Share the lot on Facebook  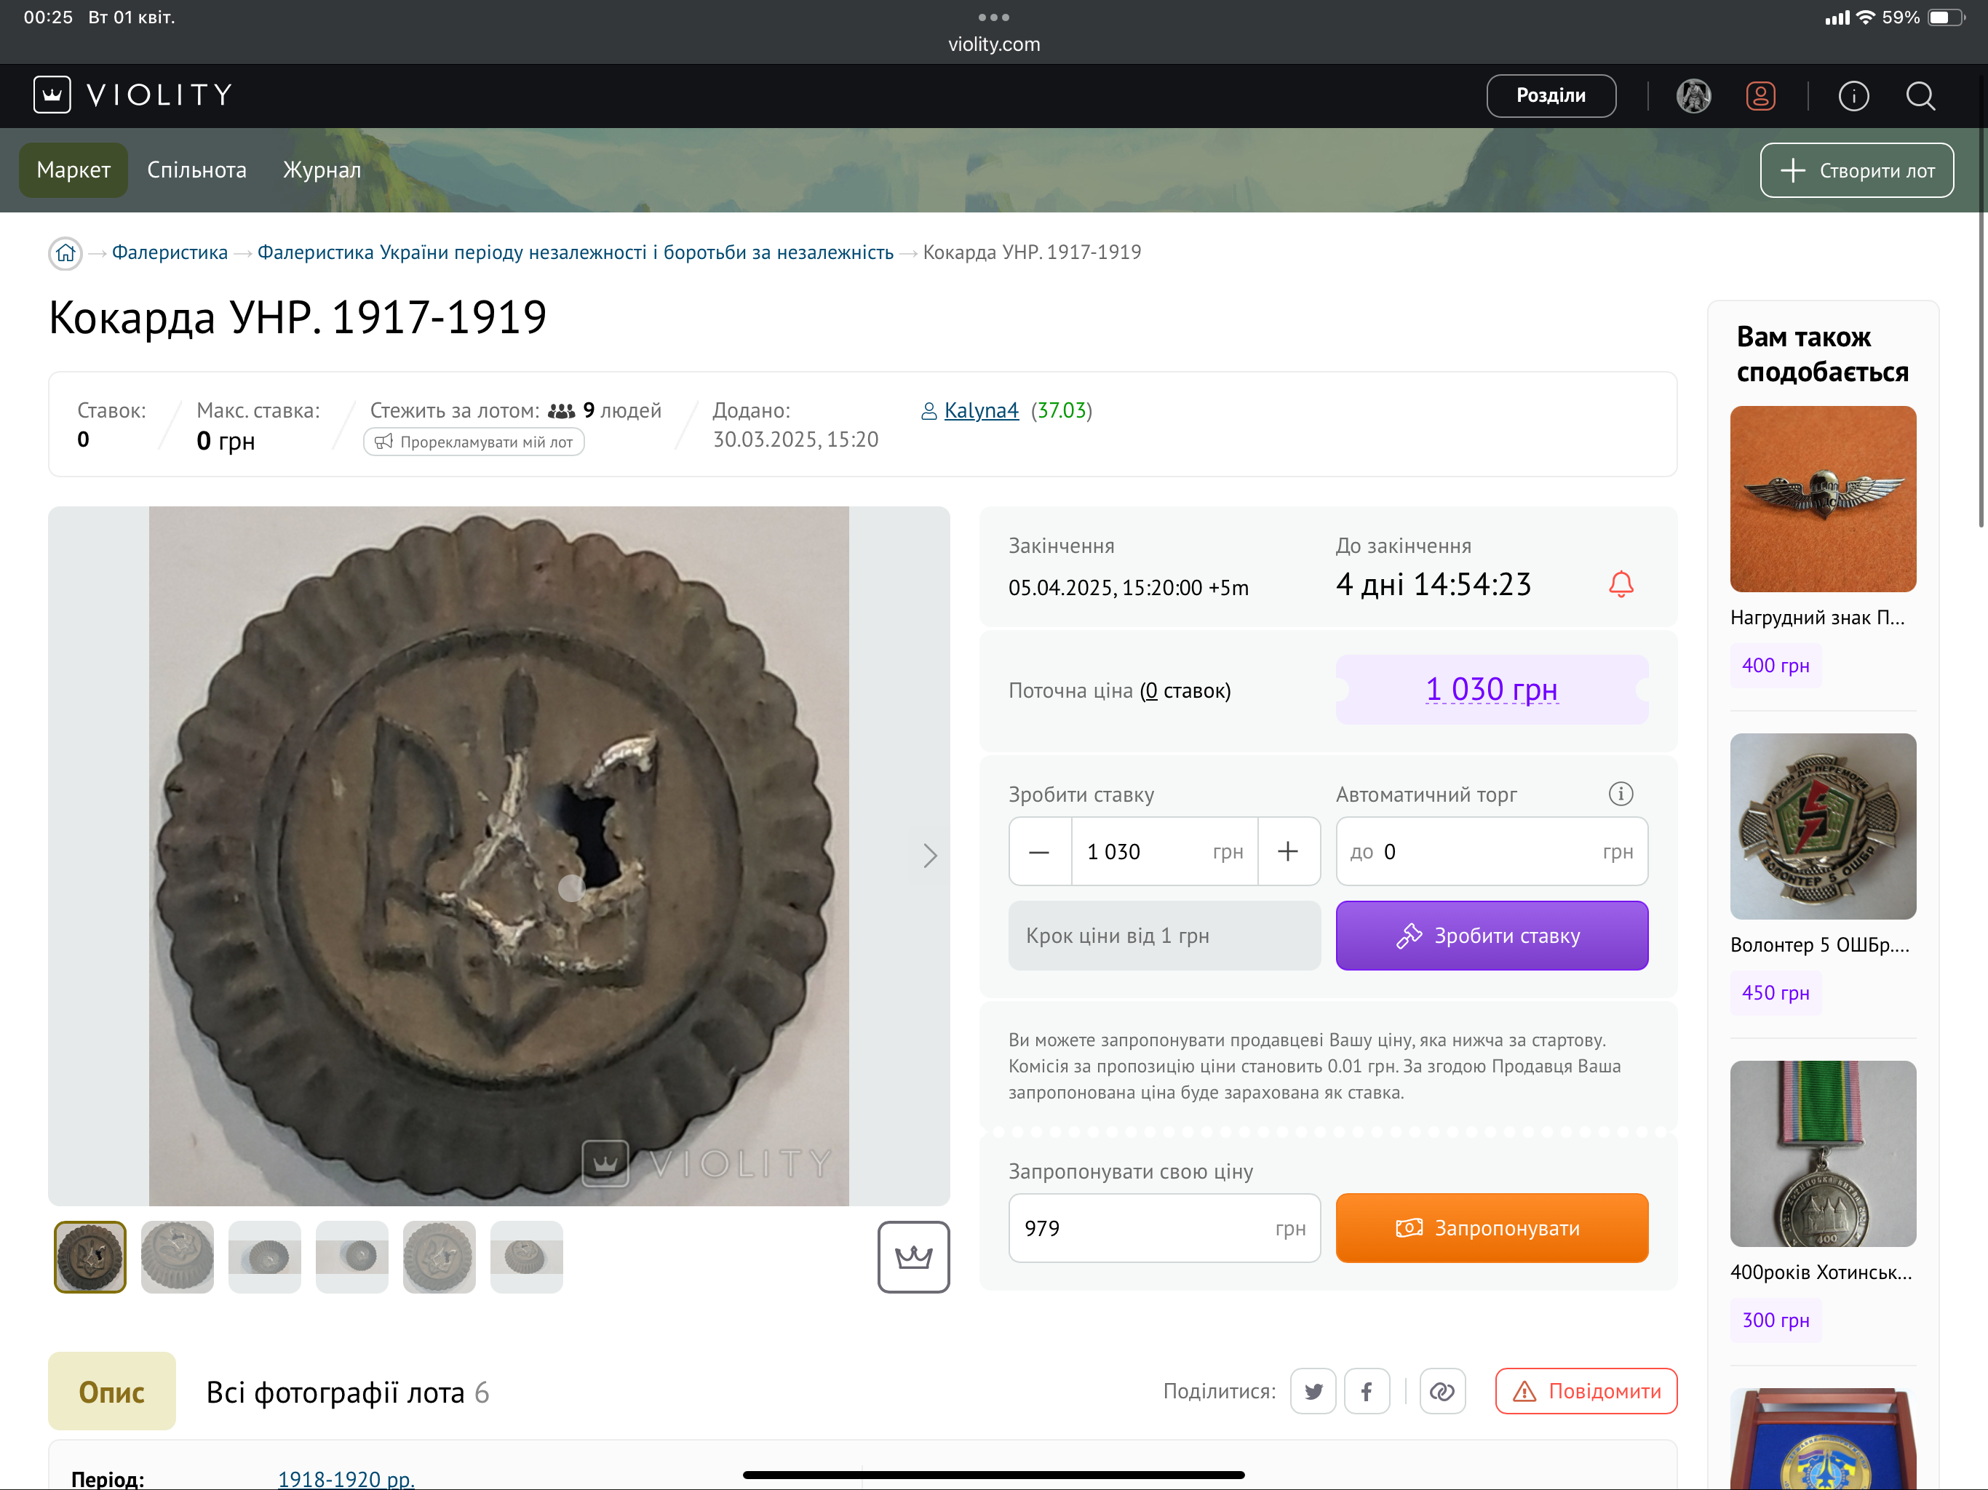(x=1366, y=1391)
